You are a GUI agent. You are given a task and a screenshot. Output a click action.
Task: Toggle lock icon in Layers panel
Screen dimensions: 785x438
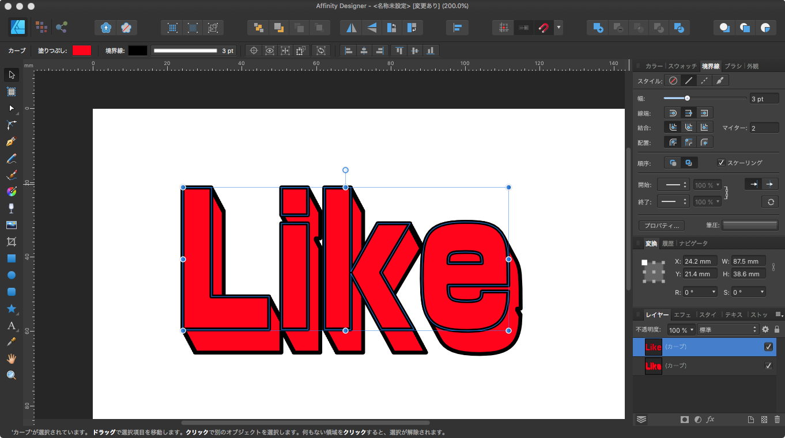point(777,330)
